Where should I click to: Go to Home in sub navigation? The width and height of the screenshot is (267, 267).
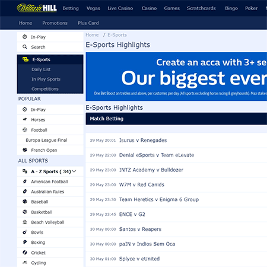click(26, 23)
